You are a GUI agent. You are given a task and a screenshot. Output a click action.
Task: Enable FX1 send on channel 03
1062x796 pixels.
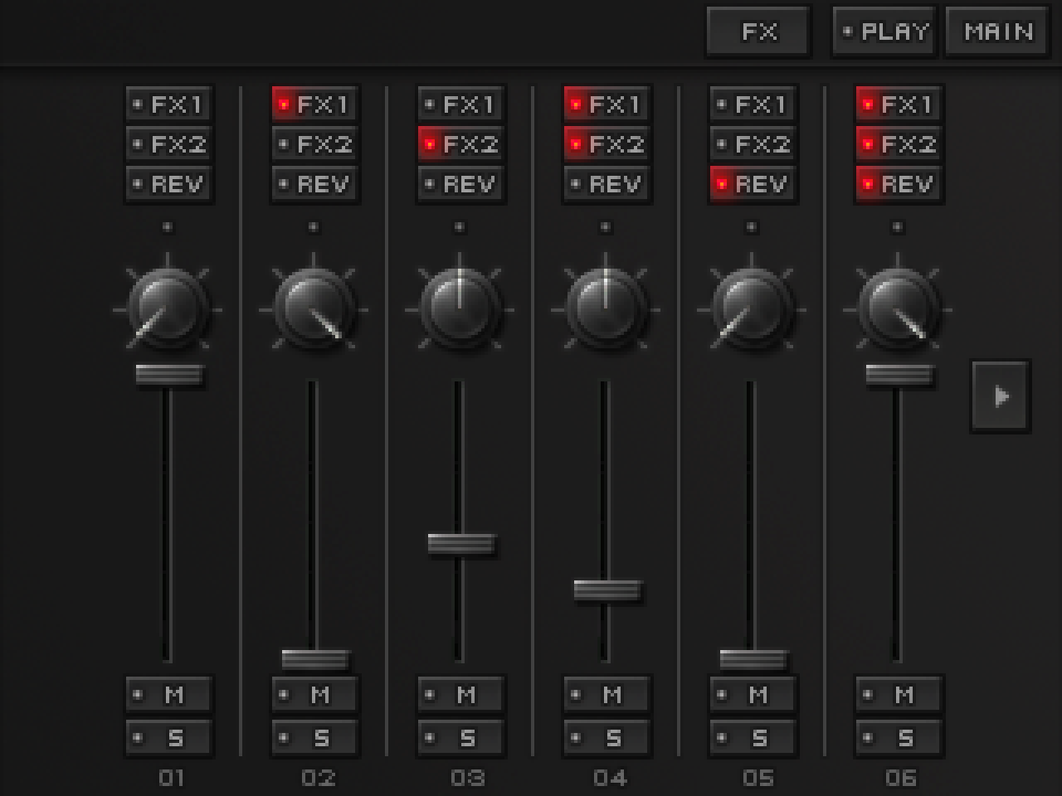click(x=461, y=104)
